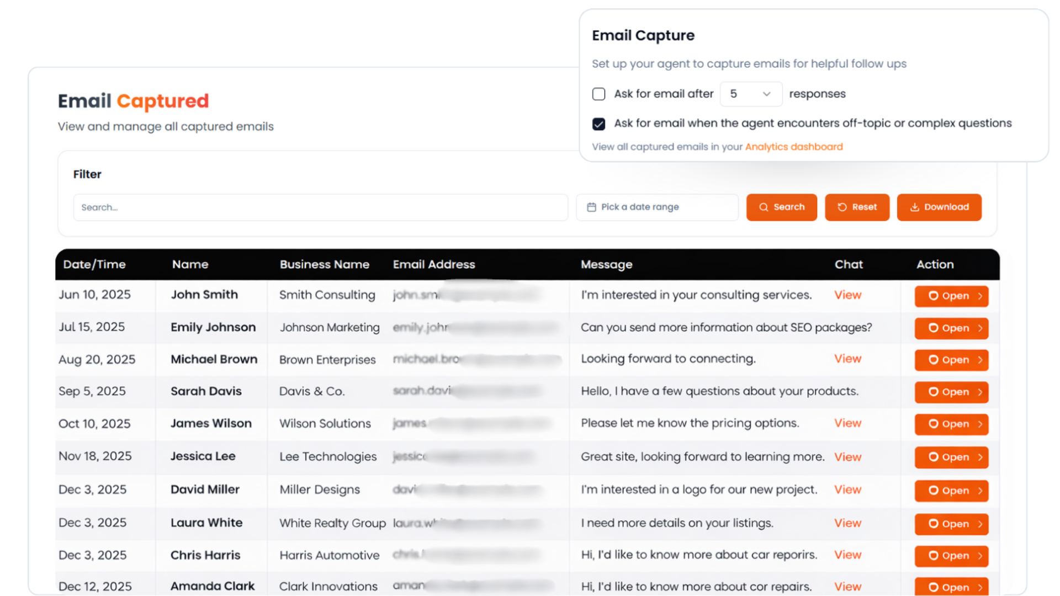Click the chat bubble icon in Sarah Davis's Open button
Image resolution: width=1060 pixels, height=596 pixels.
933,392
